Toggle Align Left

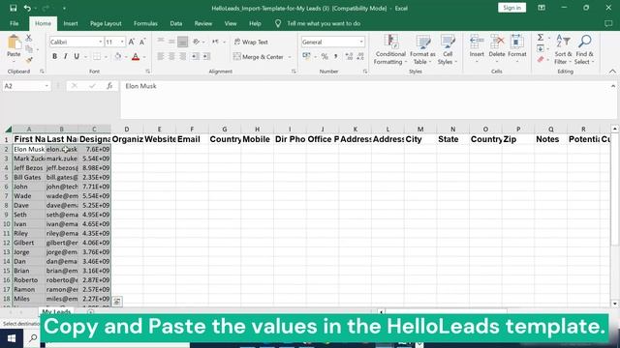pos(161,56)
